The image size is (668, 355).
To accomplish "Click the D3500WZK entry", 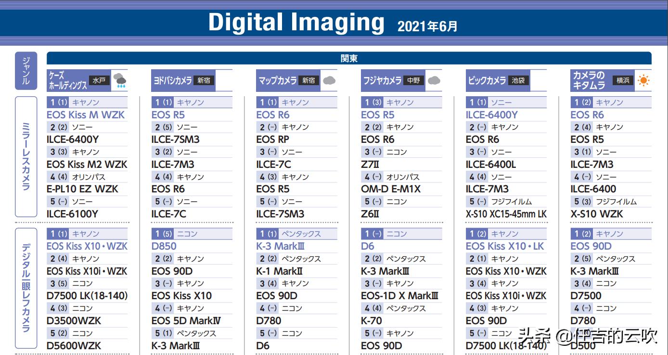I will (74, 321).
